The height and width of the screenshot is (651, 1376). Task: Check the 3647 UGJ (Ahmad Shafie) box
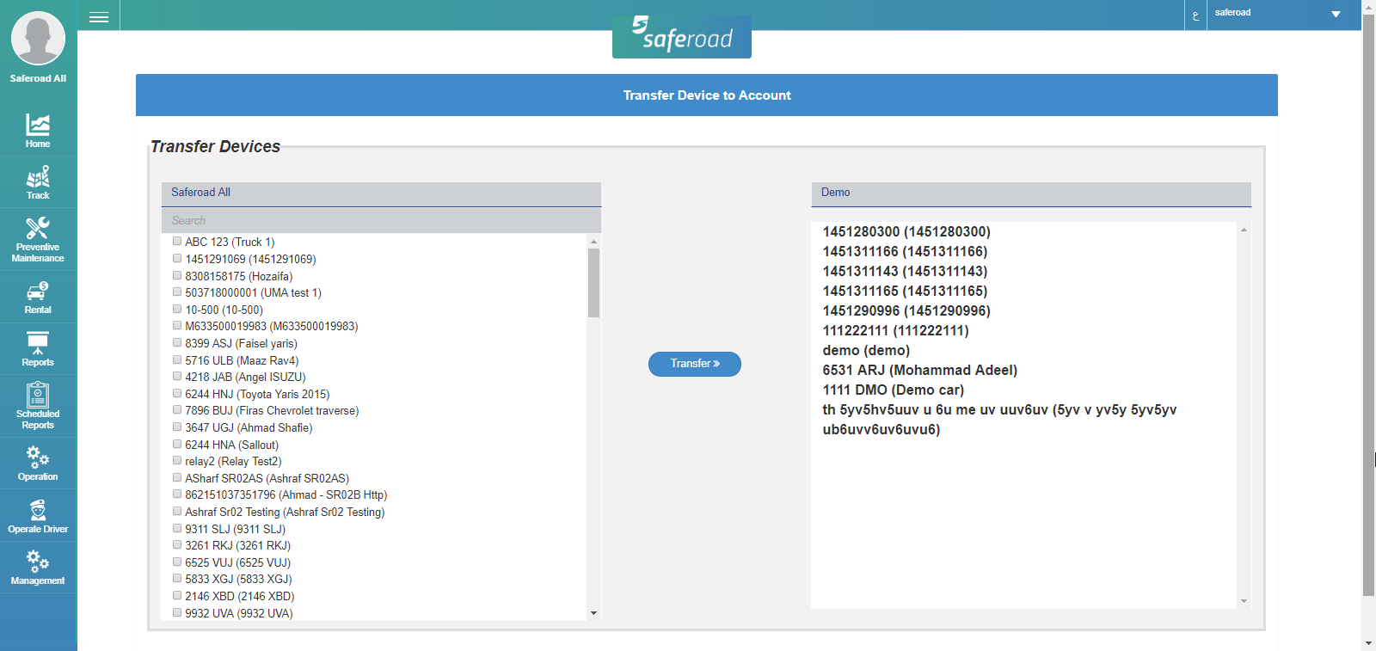177,427
